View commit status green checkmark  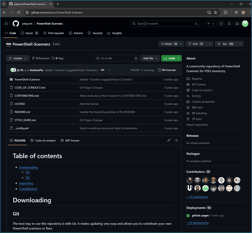click(109, 70)
